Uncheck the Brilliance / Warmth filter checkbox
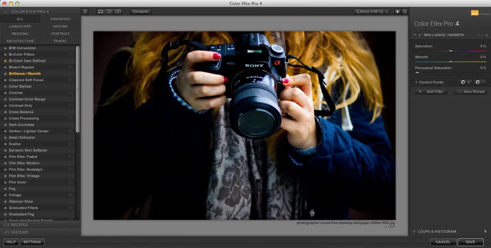The width and height of the screenshot is (491, 248). click(420, 35)
